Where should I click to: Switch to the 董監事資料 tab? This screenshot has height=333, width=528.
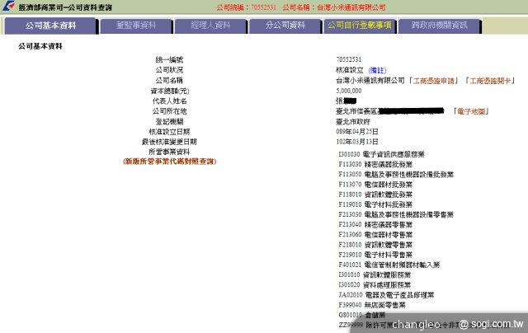(x=136, y=26)
